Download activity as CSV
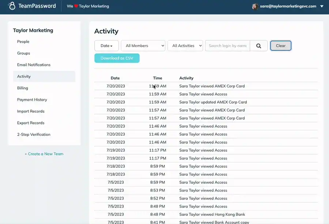Viewport: 329px width, 224px height. click(117, 58)
